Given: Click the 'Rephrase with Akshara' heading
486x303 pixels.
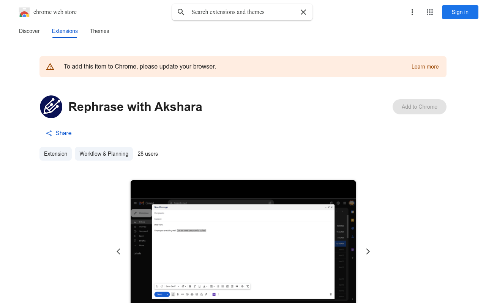Looking at the screenshot, I should [x=135, y=107].
